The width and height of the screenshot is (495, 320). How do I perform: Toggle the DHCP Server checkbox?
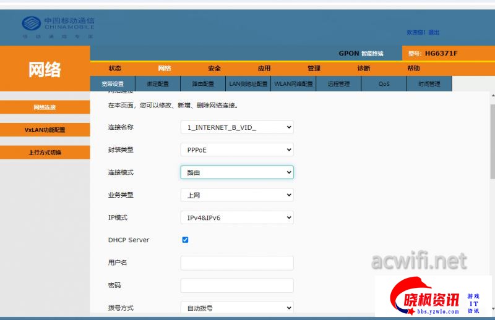point(185,240)
